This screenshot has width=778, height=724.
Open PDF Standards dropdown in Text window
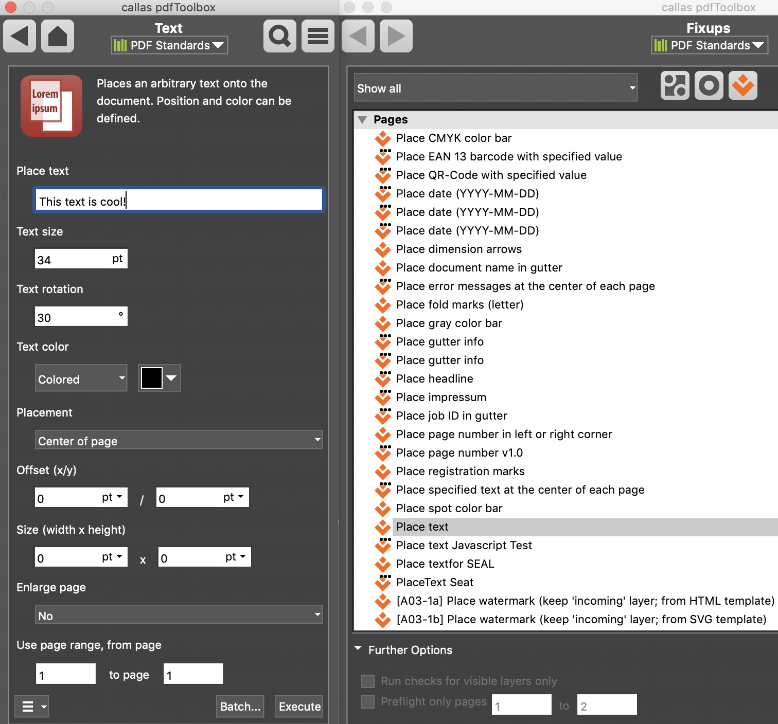[169, 45]
